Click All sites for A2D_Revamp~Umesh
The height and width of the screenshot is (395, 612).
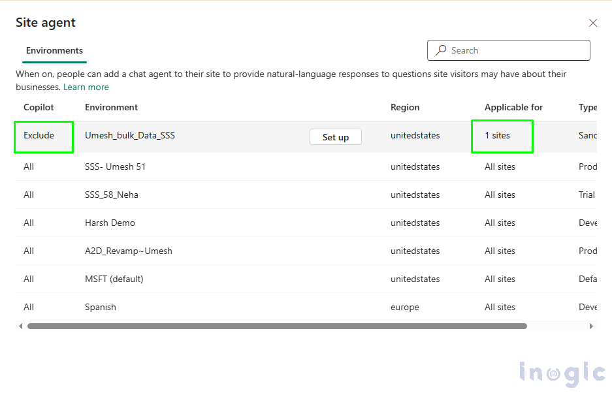click(500, 251)
